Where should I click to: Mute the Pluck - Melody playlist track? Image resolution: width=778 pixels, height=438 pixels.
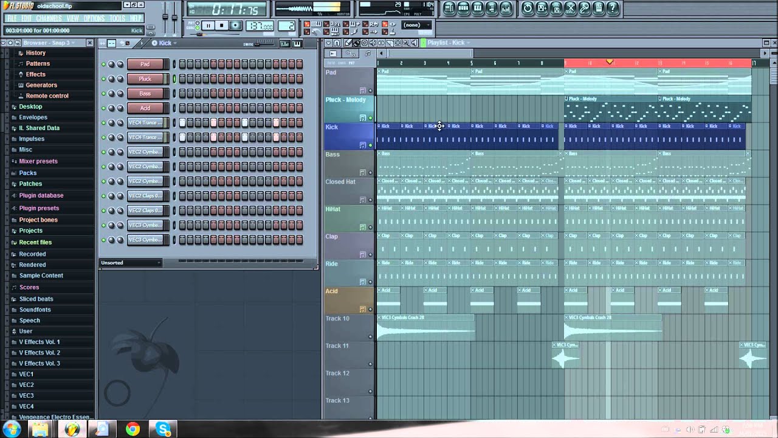(x=370, y=118)
